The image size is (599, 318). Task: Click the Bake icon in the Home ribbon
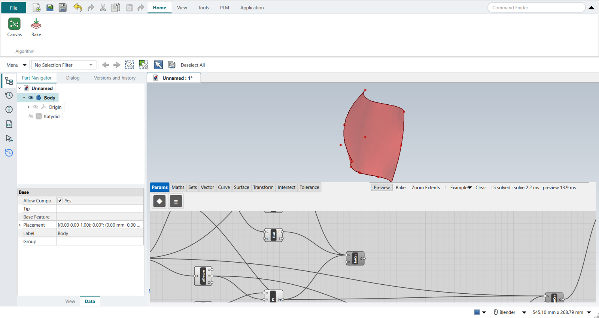pyautogui.click(x=36, y=28)
